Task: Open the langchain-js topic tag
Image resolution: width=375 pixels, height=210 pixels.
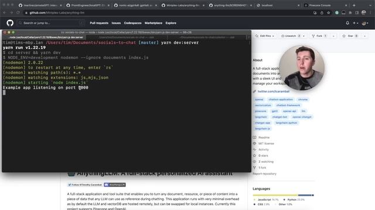Action: pos(262,128)
